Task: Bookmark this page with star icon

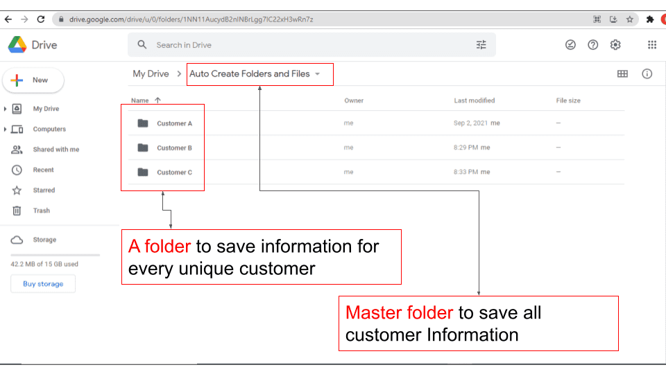Action: [x=630, y=19]
